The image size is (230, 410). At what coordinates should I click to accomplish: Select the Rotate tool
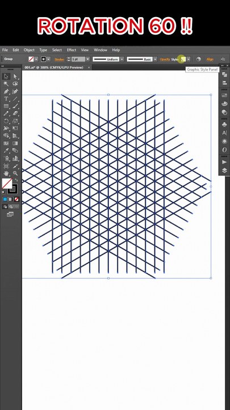(x=6, y=121)
